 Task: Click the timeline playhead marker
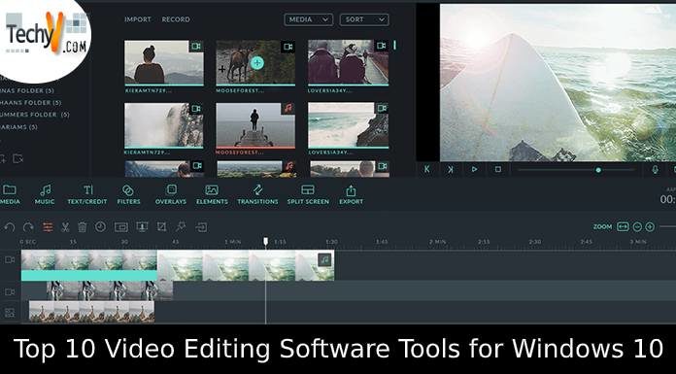(x=265, y=242)
